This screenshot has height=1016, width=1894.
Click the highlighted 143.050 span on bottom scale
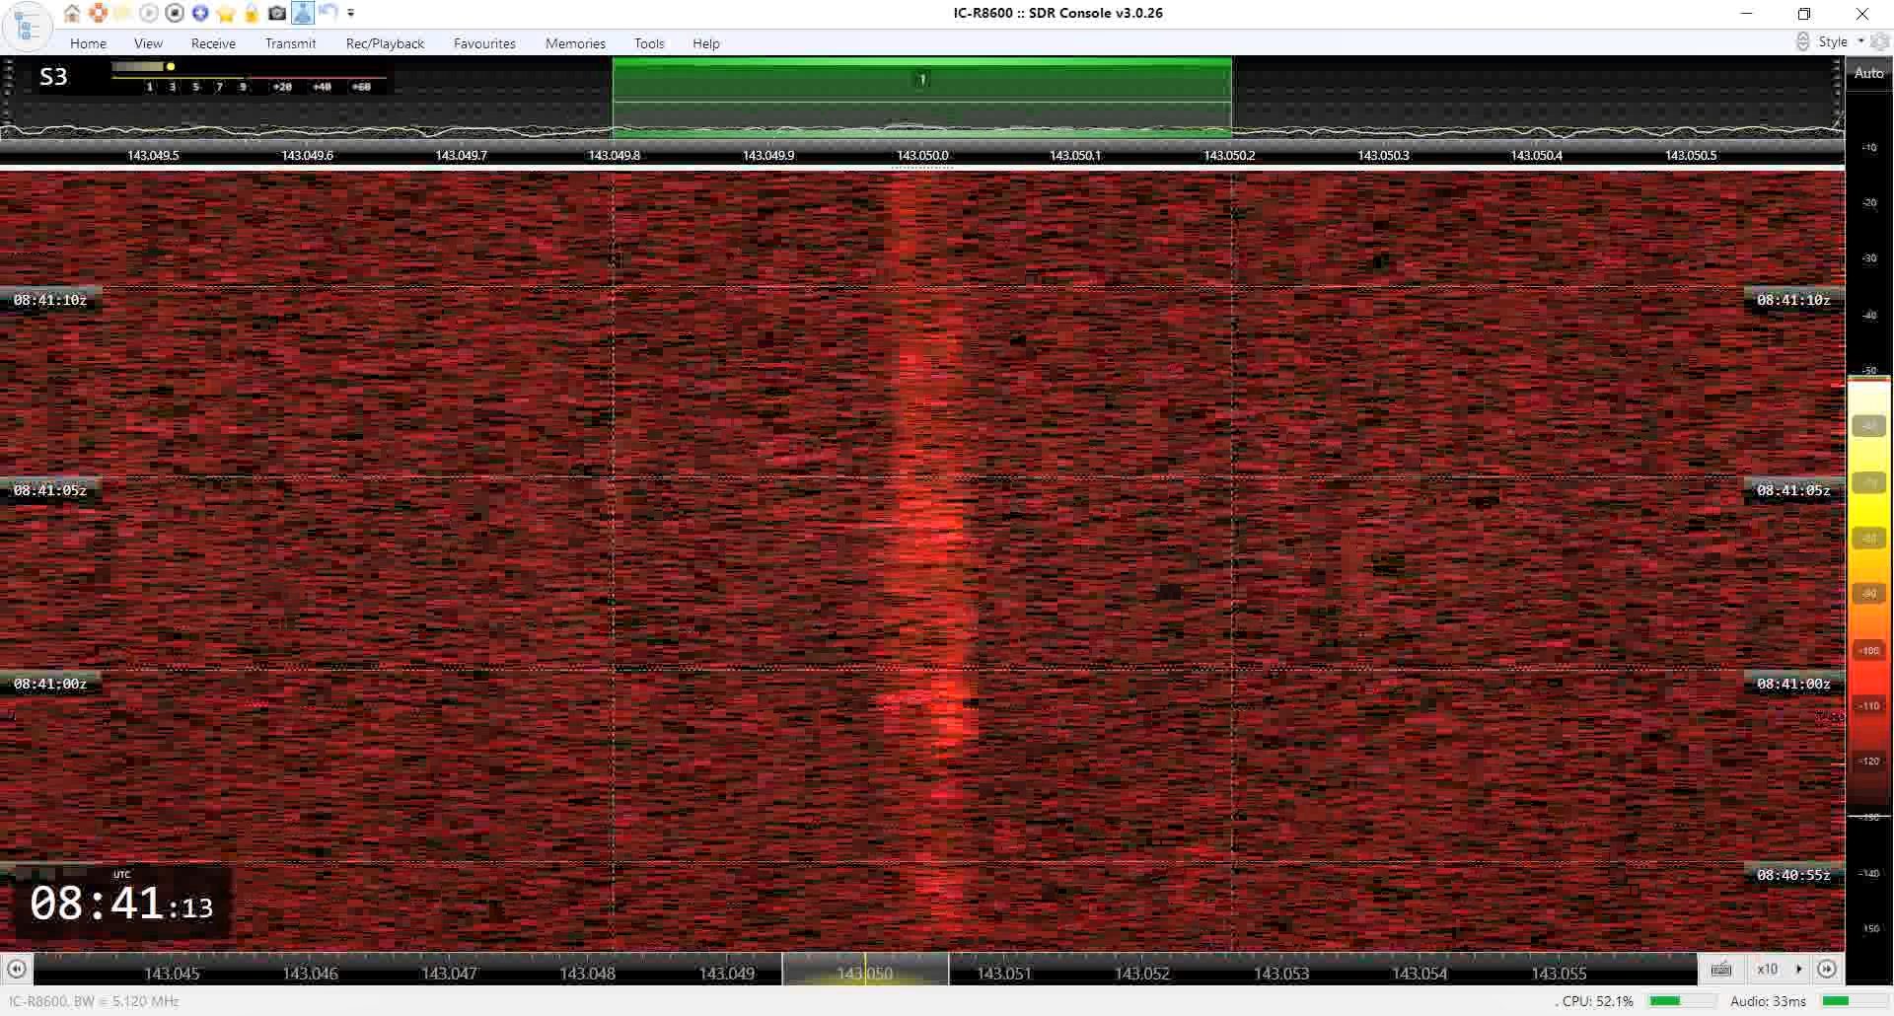point(865,970)
